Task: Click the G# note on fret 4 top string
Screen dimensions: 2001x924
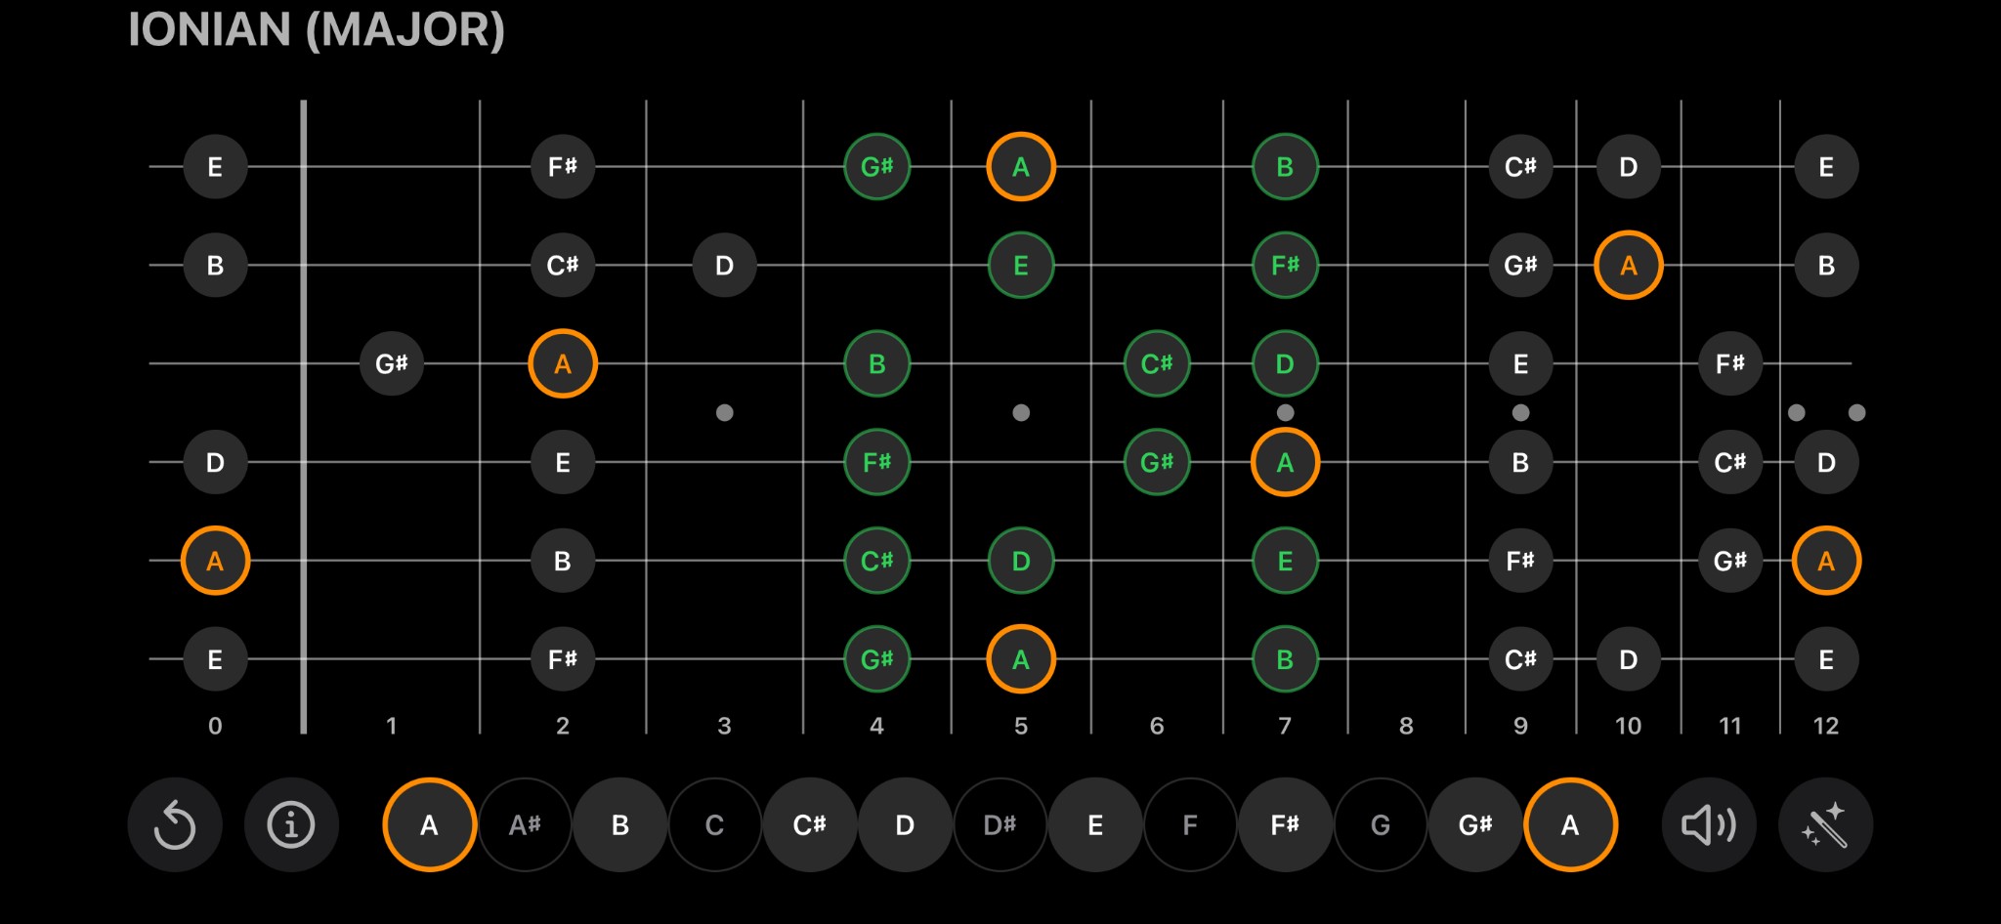Action: (876, 165)
